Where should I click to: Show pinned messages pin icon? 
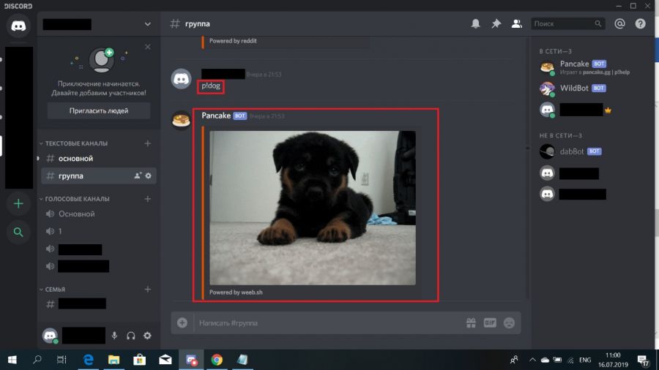pos(496,24)
